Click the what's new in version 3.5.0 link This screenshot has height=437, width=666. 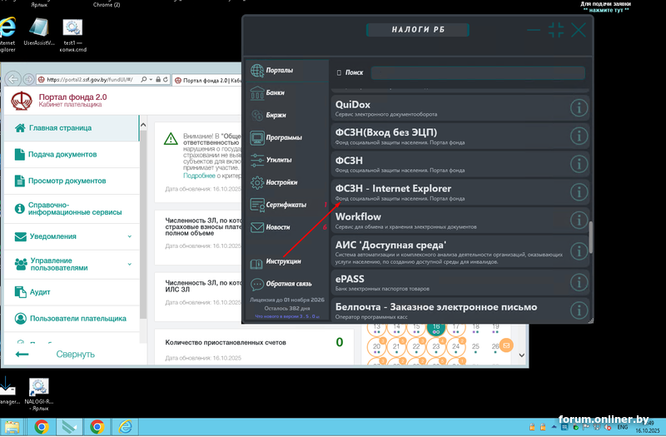click(x=286, y=316)
